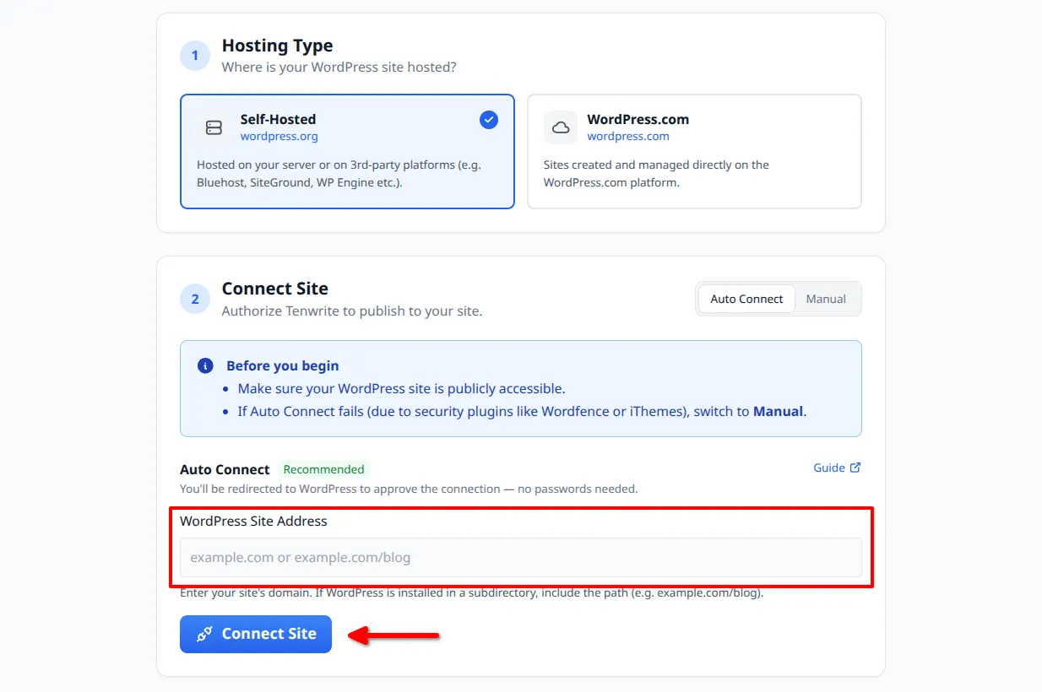The image size is (1042, 692).
Task: Click the green Recommended badge
Action: [324, 469]
